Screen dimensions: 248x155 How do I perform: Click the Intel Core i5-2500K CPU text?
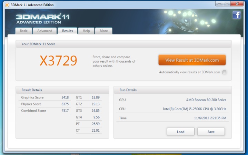[195, 109]
